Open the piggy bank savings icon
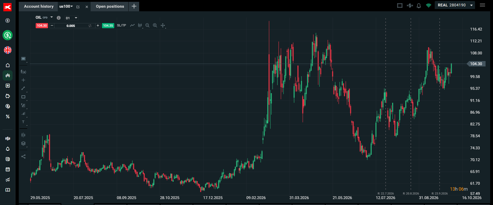Viewport: 493px width, 205px height. [x=8, y=96]
